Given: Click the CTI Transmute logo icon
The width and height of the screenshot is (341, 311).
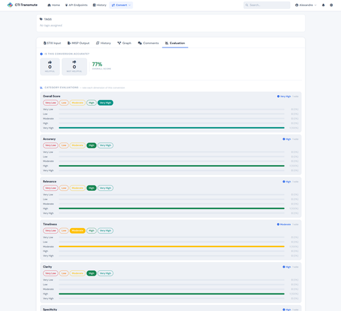Looking at the screenshot, I should tap(10, 5).
